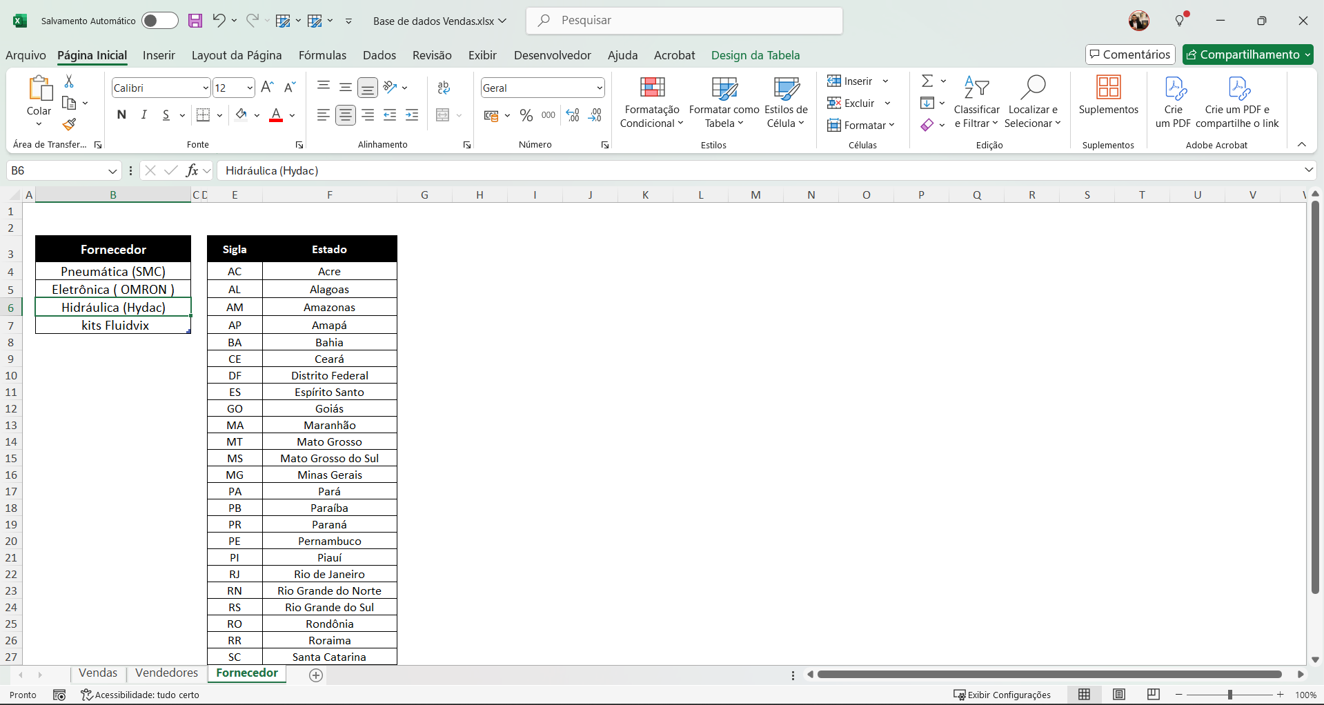Viewport: 1324px width, 705px height.
Task: Click the Cut scissors icon
Action: [69, 81]
